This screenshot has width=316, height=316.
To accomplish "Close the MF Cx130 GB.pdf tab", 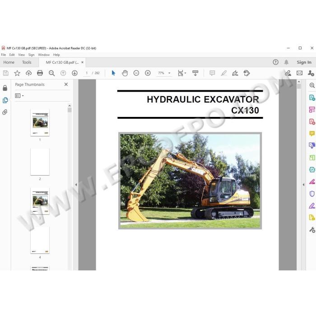I will coord(82,62).
